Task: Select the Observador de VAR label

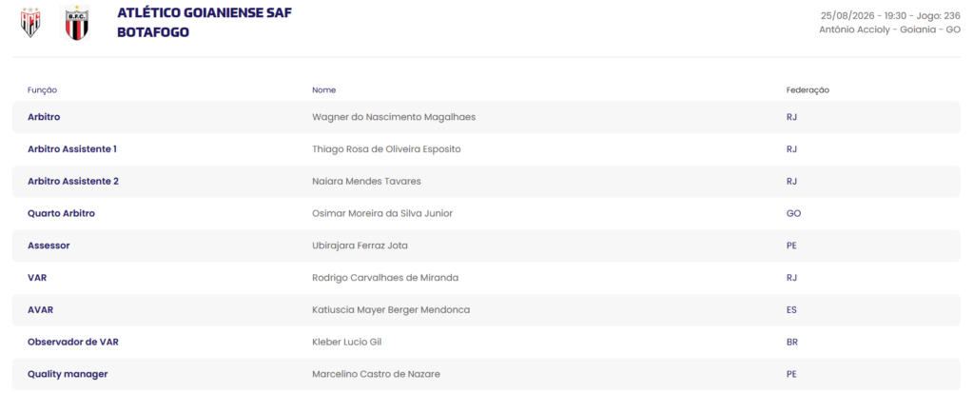Action: click(x=72, y=342)
